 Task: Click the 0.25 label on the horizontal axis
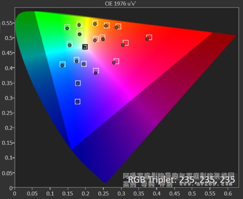(x=104, y=193)
